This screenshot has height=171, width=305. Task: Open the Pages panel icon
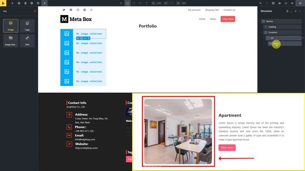click(x=25, y=3)
